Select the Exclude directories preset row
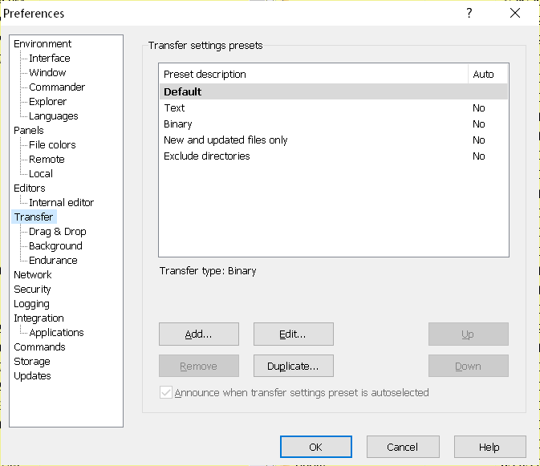Viewport: 540px width, 466px height. pos(206,156)
